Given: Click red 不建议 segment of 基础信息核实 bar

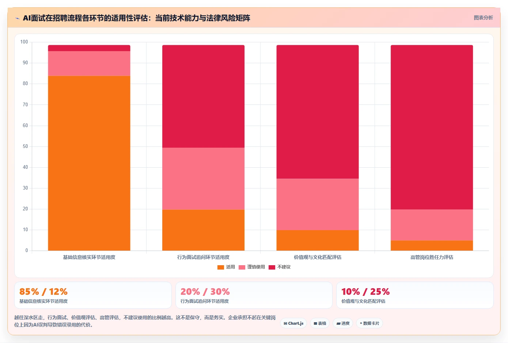Looking at the screenshot, I should pyautogui.click(x=89, y=48).
